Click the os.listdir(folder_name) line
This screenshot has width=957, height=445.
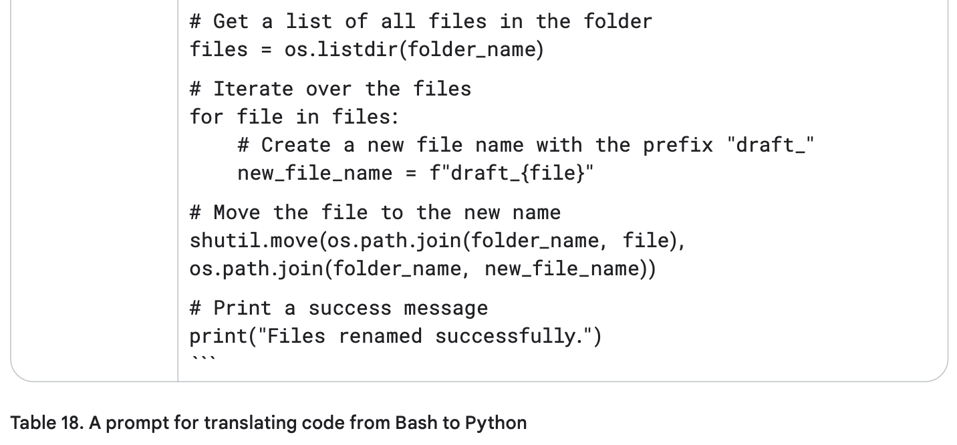click(x=367, y=49)
